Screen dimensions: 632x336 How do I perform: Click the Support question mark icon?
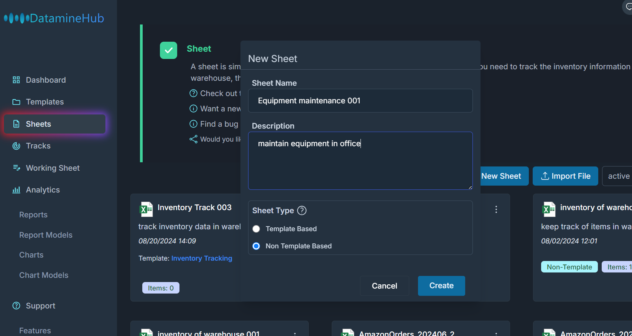tap(16, 306)
